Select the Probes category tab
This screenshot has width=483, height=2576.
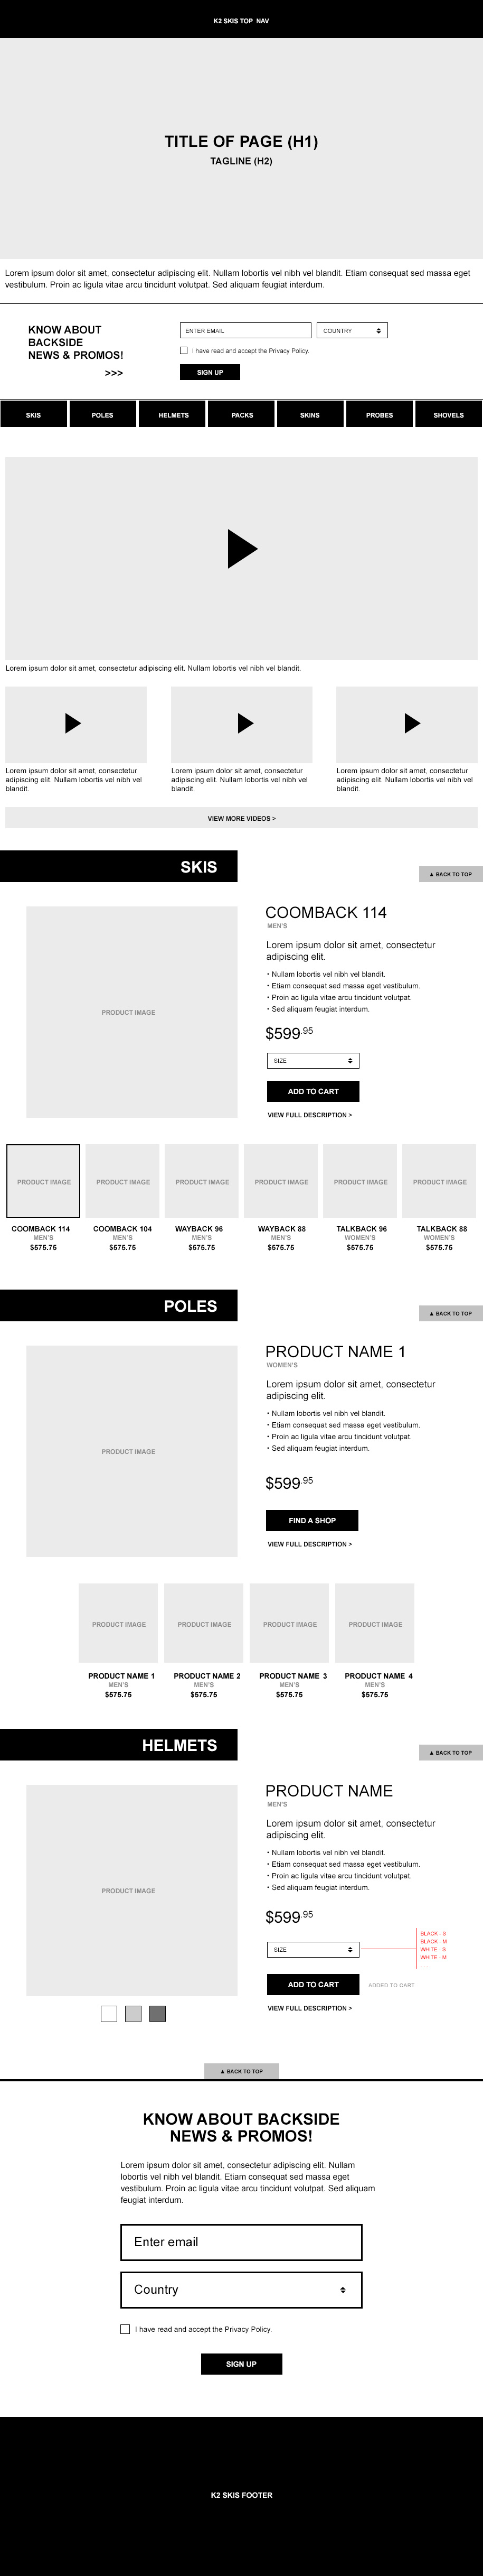click(379, 414)
